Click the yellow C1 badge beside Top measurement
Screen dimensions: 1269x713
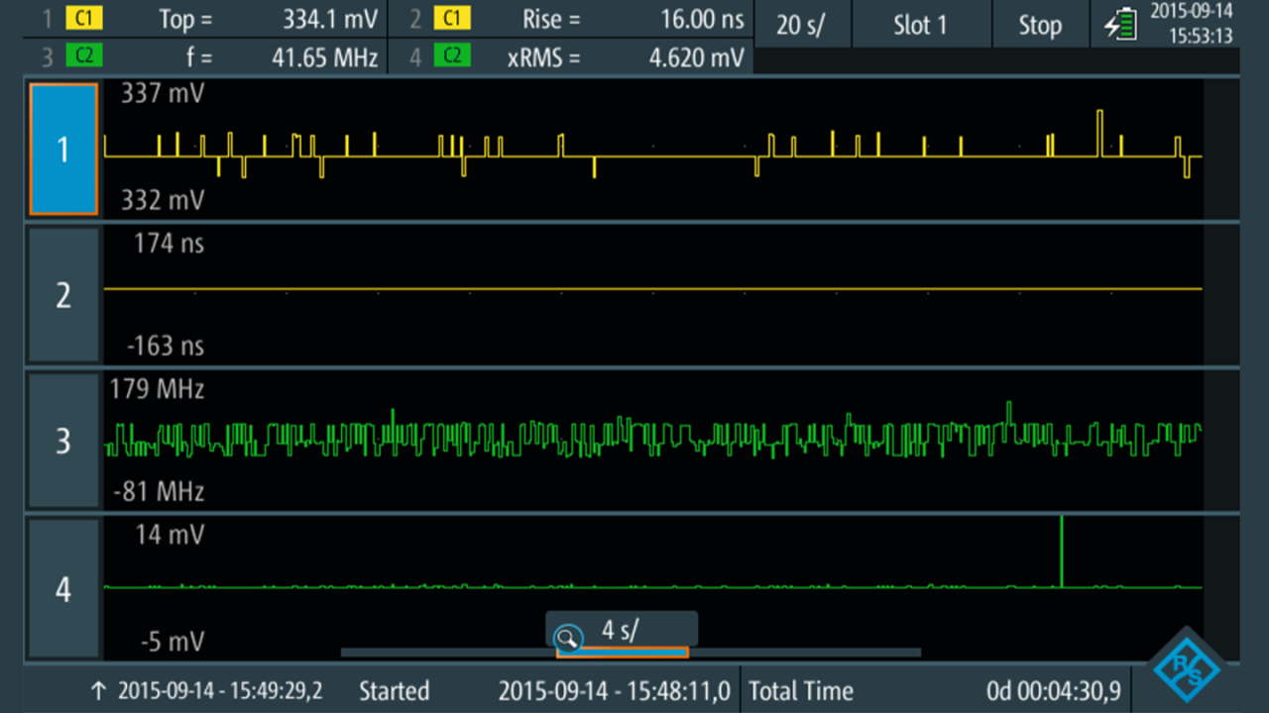80,19
